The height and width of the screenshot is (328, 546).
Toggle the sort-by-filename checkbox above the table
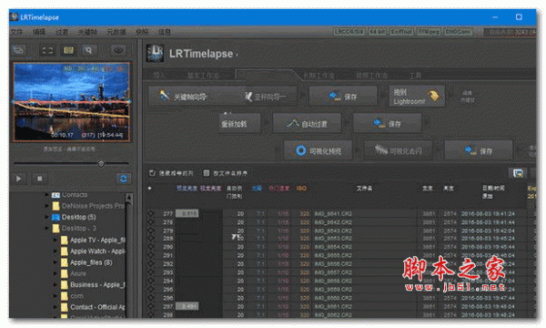point(207,173)
